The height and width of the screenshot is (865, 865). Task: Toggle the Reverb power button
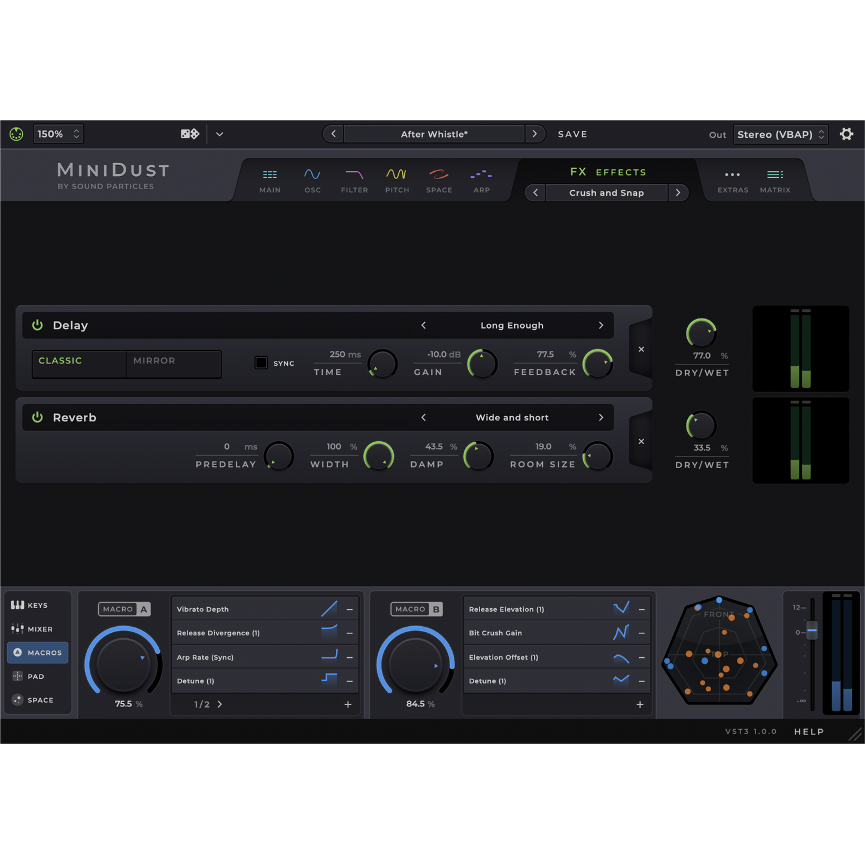click(x=38, y=417)
